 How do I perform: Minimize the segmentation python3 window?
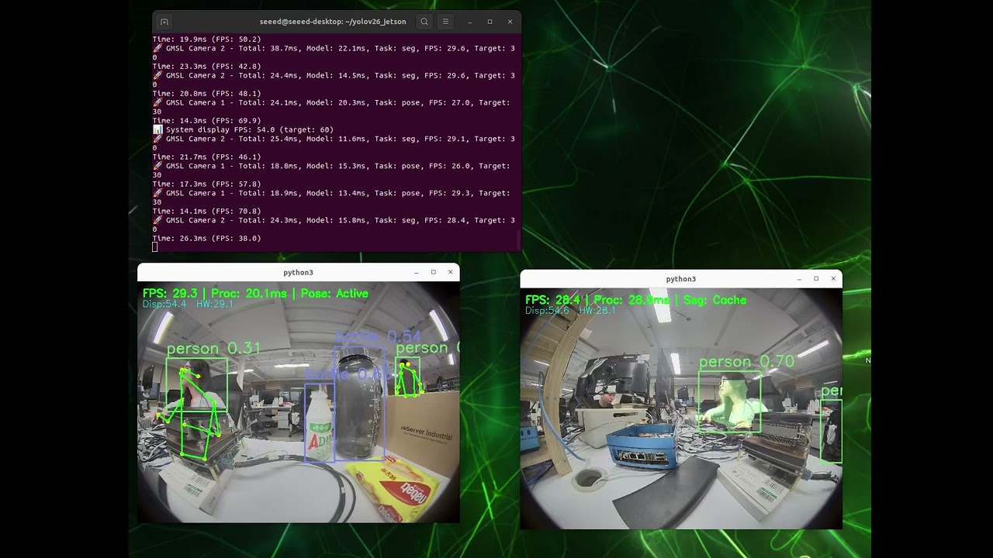pyautogui.click(x=799, y=279)
